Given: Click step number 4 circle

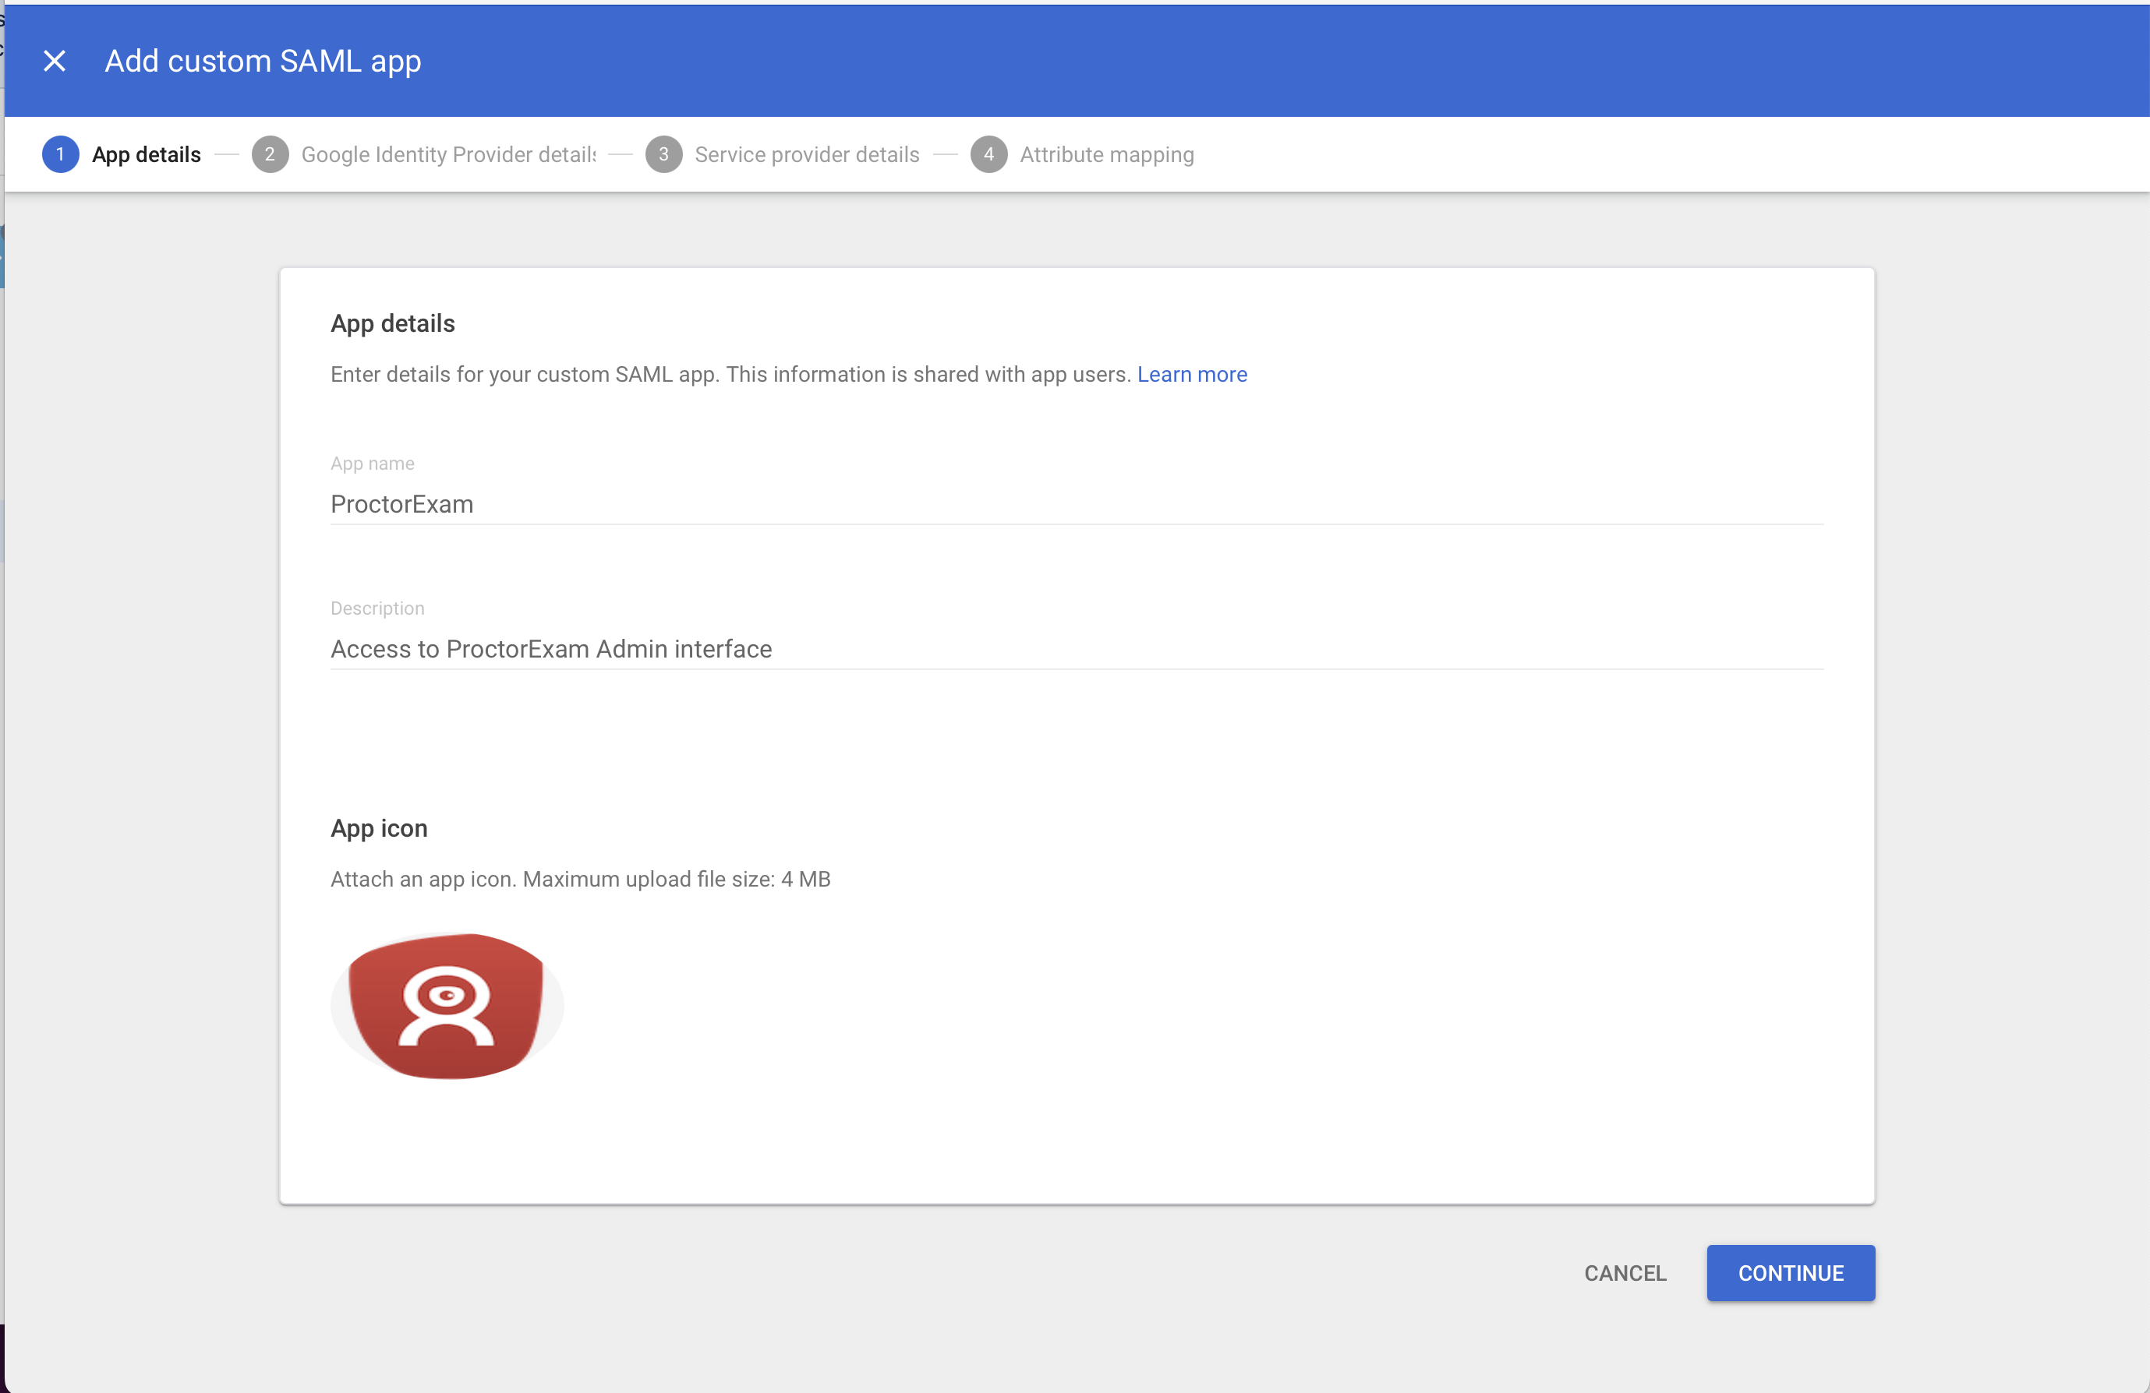Looking at the screenshot, I should click(989, 154).
